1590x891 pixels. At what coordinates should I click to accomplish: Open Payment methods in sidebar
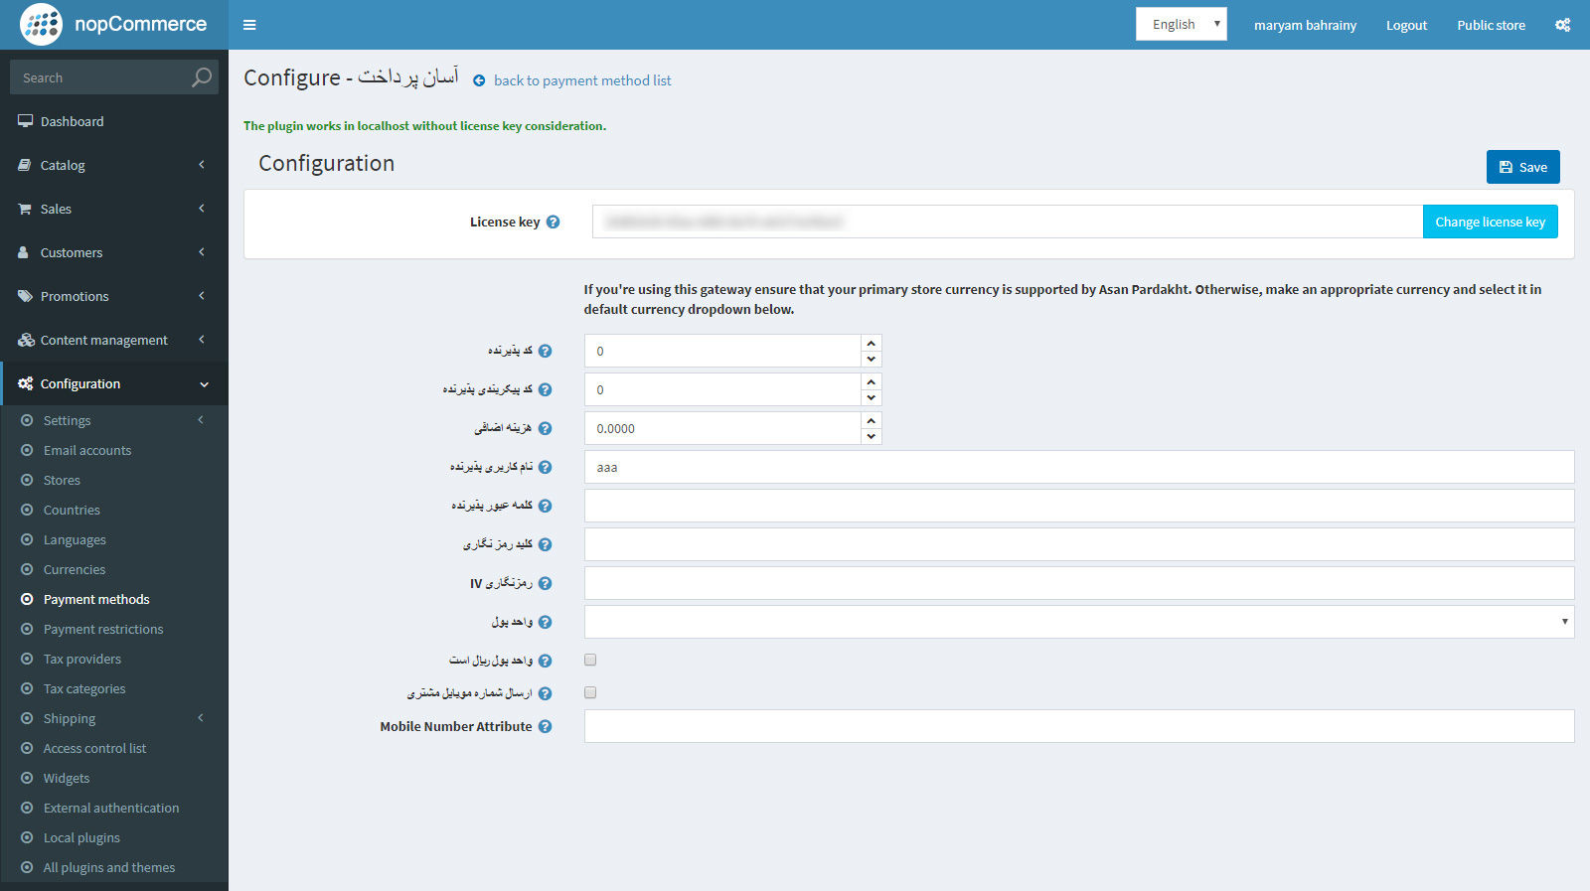click(x=96, y=599)
